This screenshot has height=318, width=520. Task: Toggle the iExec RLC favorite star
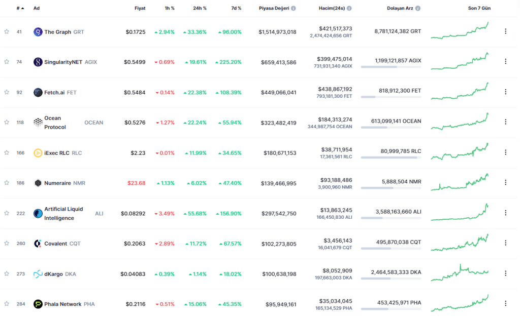point(7,153)
